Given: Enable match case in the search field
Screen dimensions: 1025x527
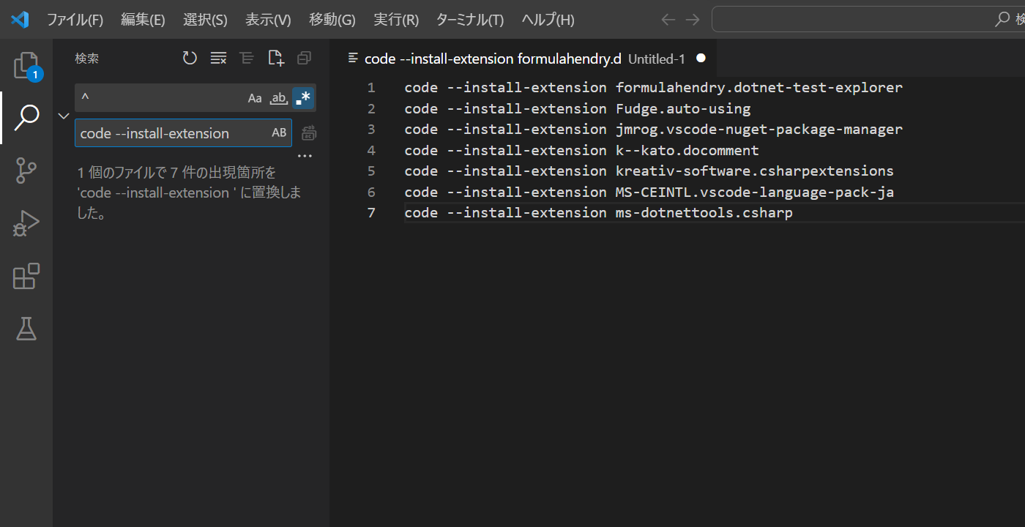Looking at the screenshot, I should [254, 97].
